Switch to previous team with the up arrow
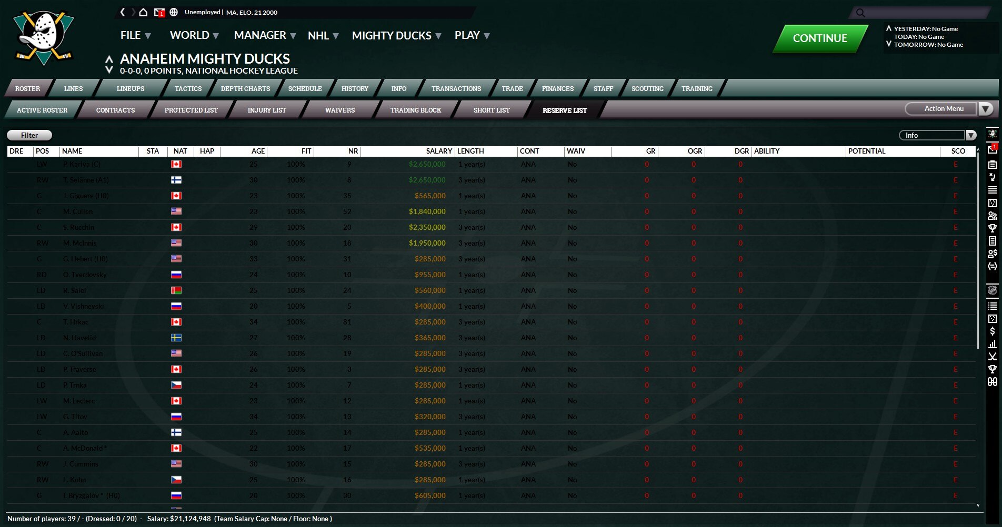The height and width of the screenshot is (527, 1002). 109,59
